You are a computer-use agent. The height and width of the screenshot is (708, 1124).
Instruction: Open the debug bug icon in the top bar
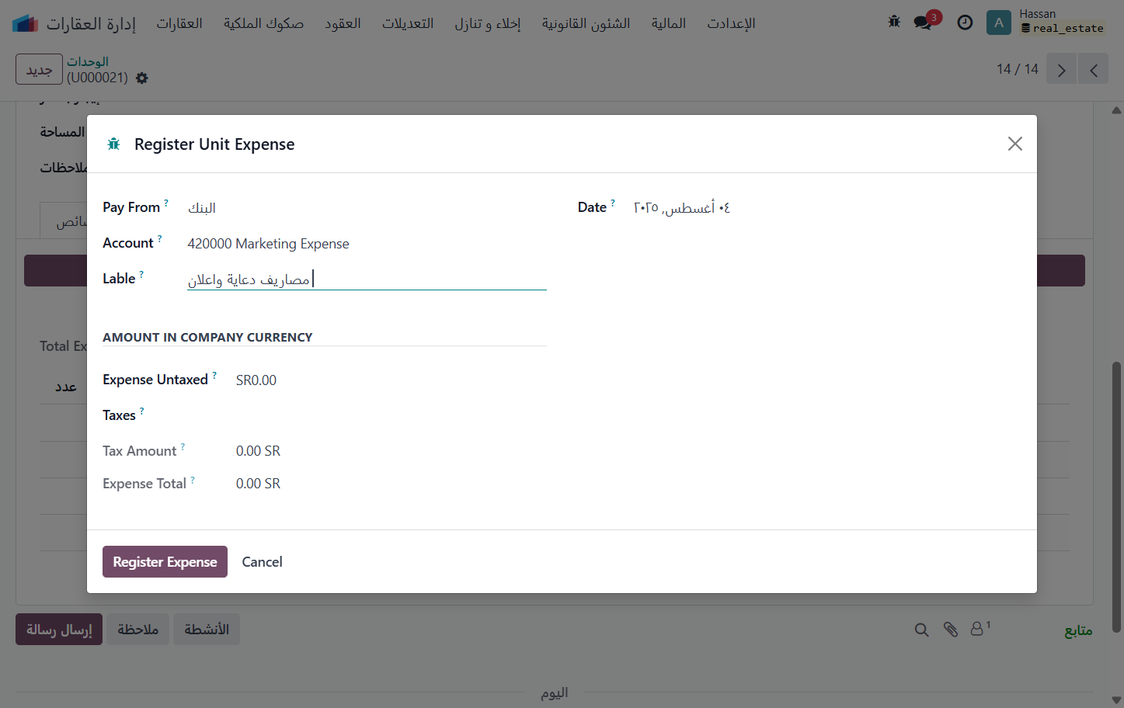[894, 23]
